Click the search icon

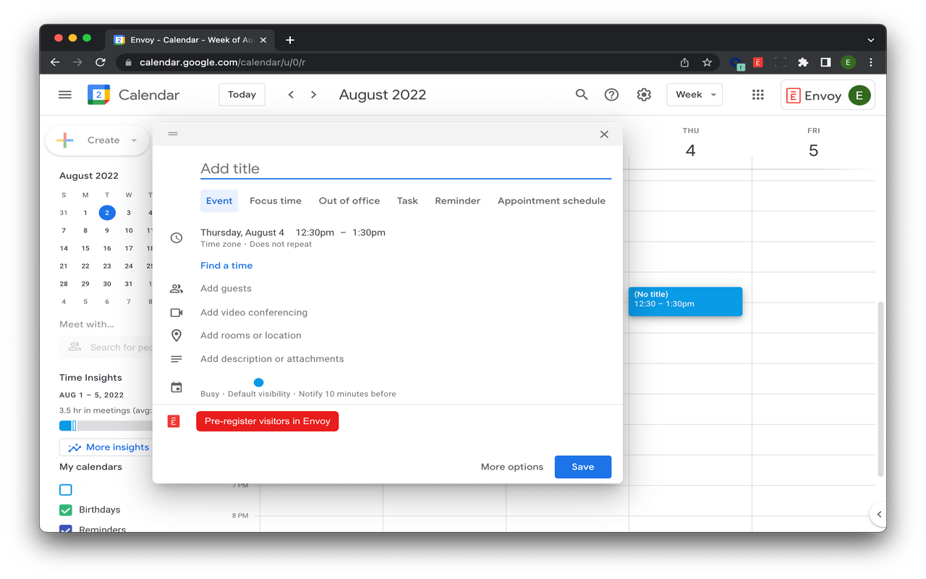[x=582, y=95]
